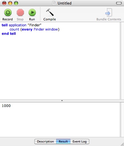This screenshot has width=124, height=146.
Task: Click the "count" command in the script
Action: [14, 29]
